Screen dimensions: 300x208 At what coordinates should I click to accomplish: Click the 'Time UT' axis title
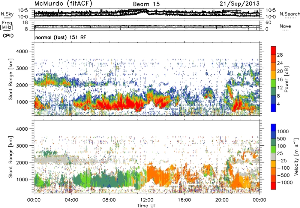click(x=147, y=206)
